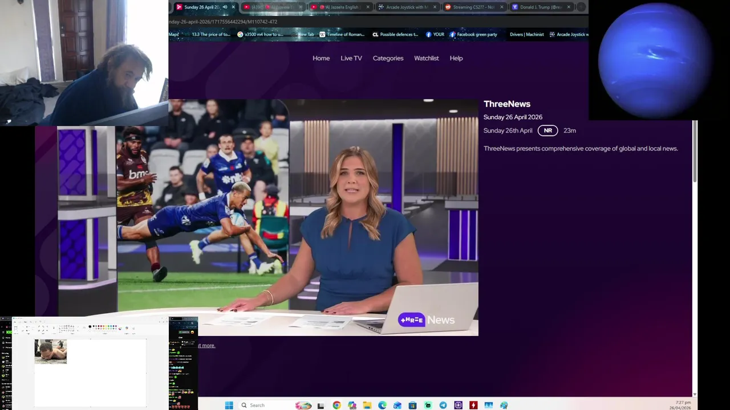Switch to the Arcade Joystick browser tab
Image resolution: width=730 pixels, height=410 pixels.
coord(407,7)
